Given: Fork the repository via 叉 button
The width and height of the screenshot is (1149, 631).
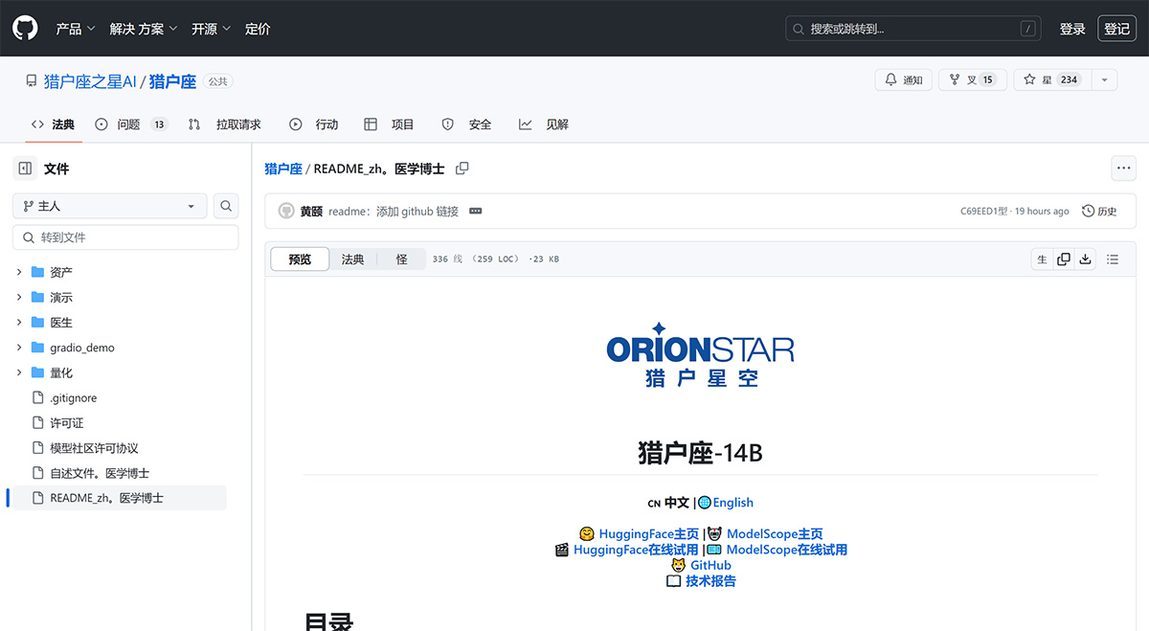Looking at the screenshot, I should click(x=972, y=79).
